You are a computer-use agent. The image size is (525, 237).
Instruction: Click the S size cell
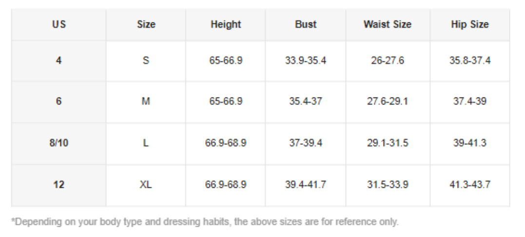(x=146, y=61)
